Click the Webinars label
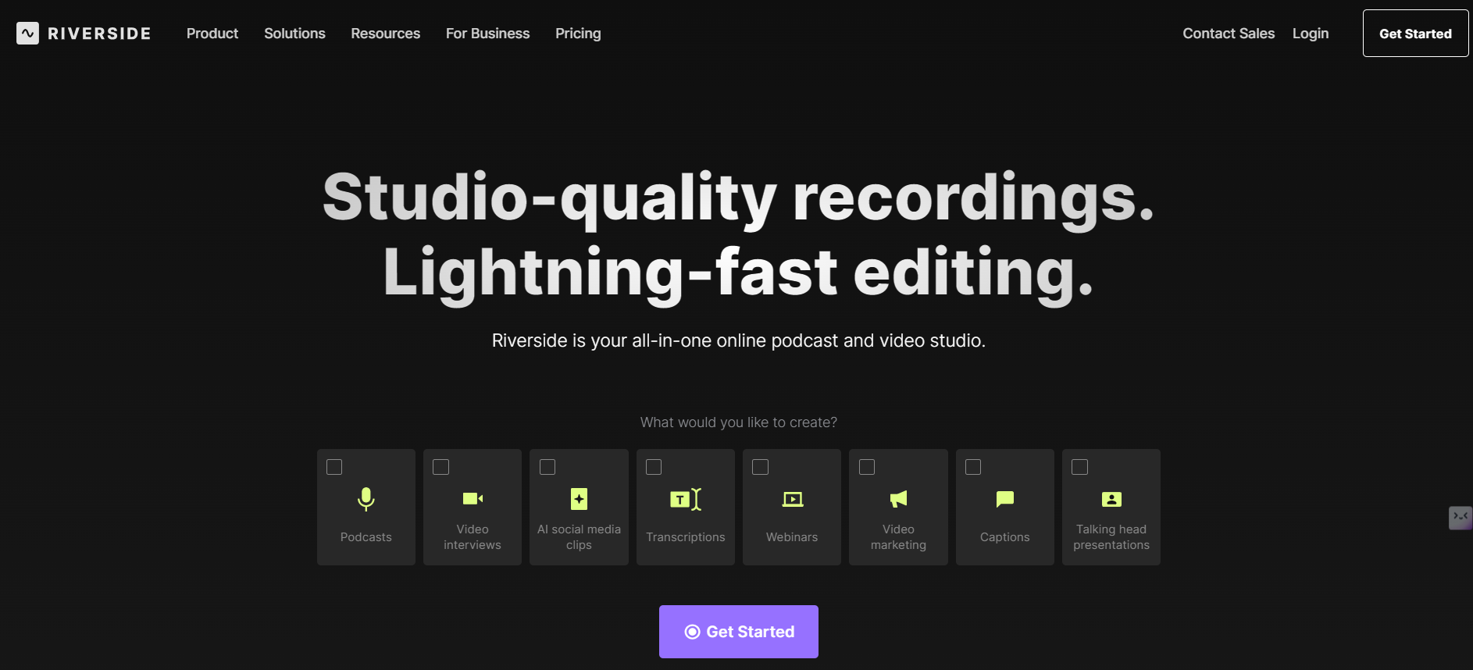1473x670 pixels. [x=792, y=537]
